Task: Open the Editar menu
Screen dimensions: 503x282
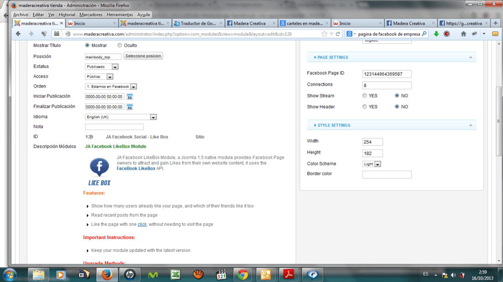Action: (x=38, y=15)
